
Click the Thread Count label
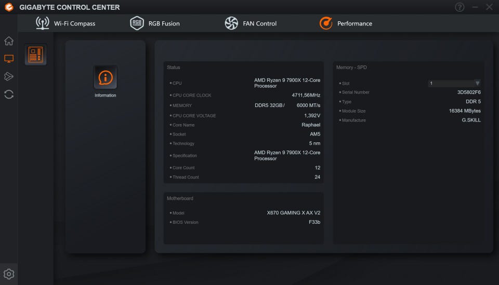[186, 178]
